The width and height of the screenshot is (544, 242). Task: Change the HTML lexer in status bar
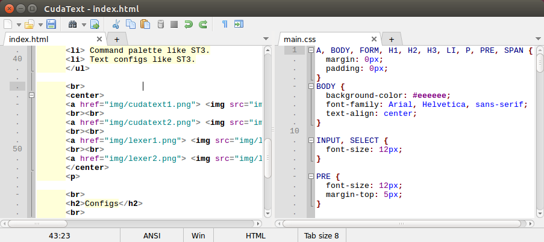click(255, 236)
